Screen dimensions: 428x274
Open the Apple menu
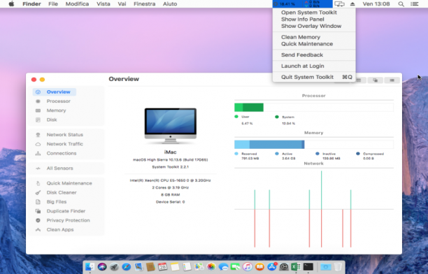(11, 3)
